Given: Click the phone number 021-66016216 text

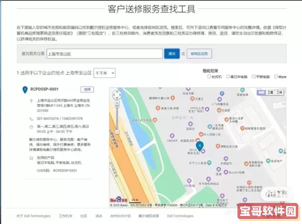Looking at the screenshot, I should coord(48,119).
